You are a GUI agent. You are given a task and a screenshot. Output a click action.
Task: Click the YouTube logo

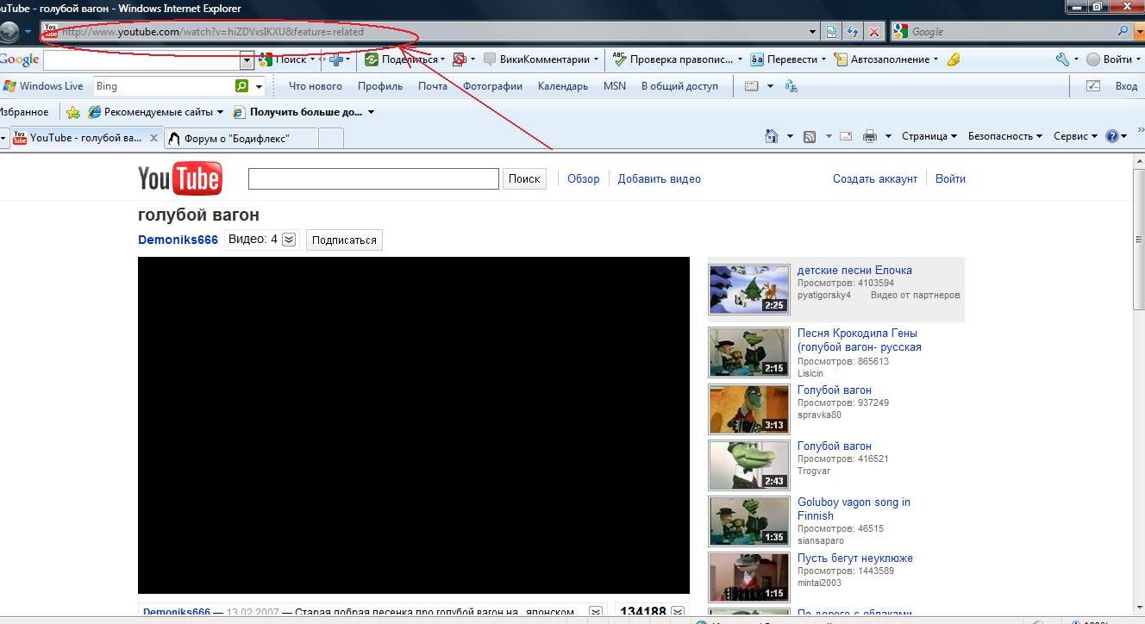coord(180,178)
